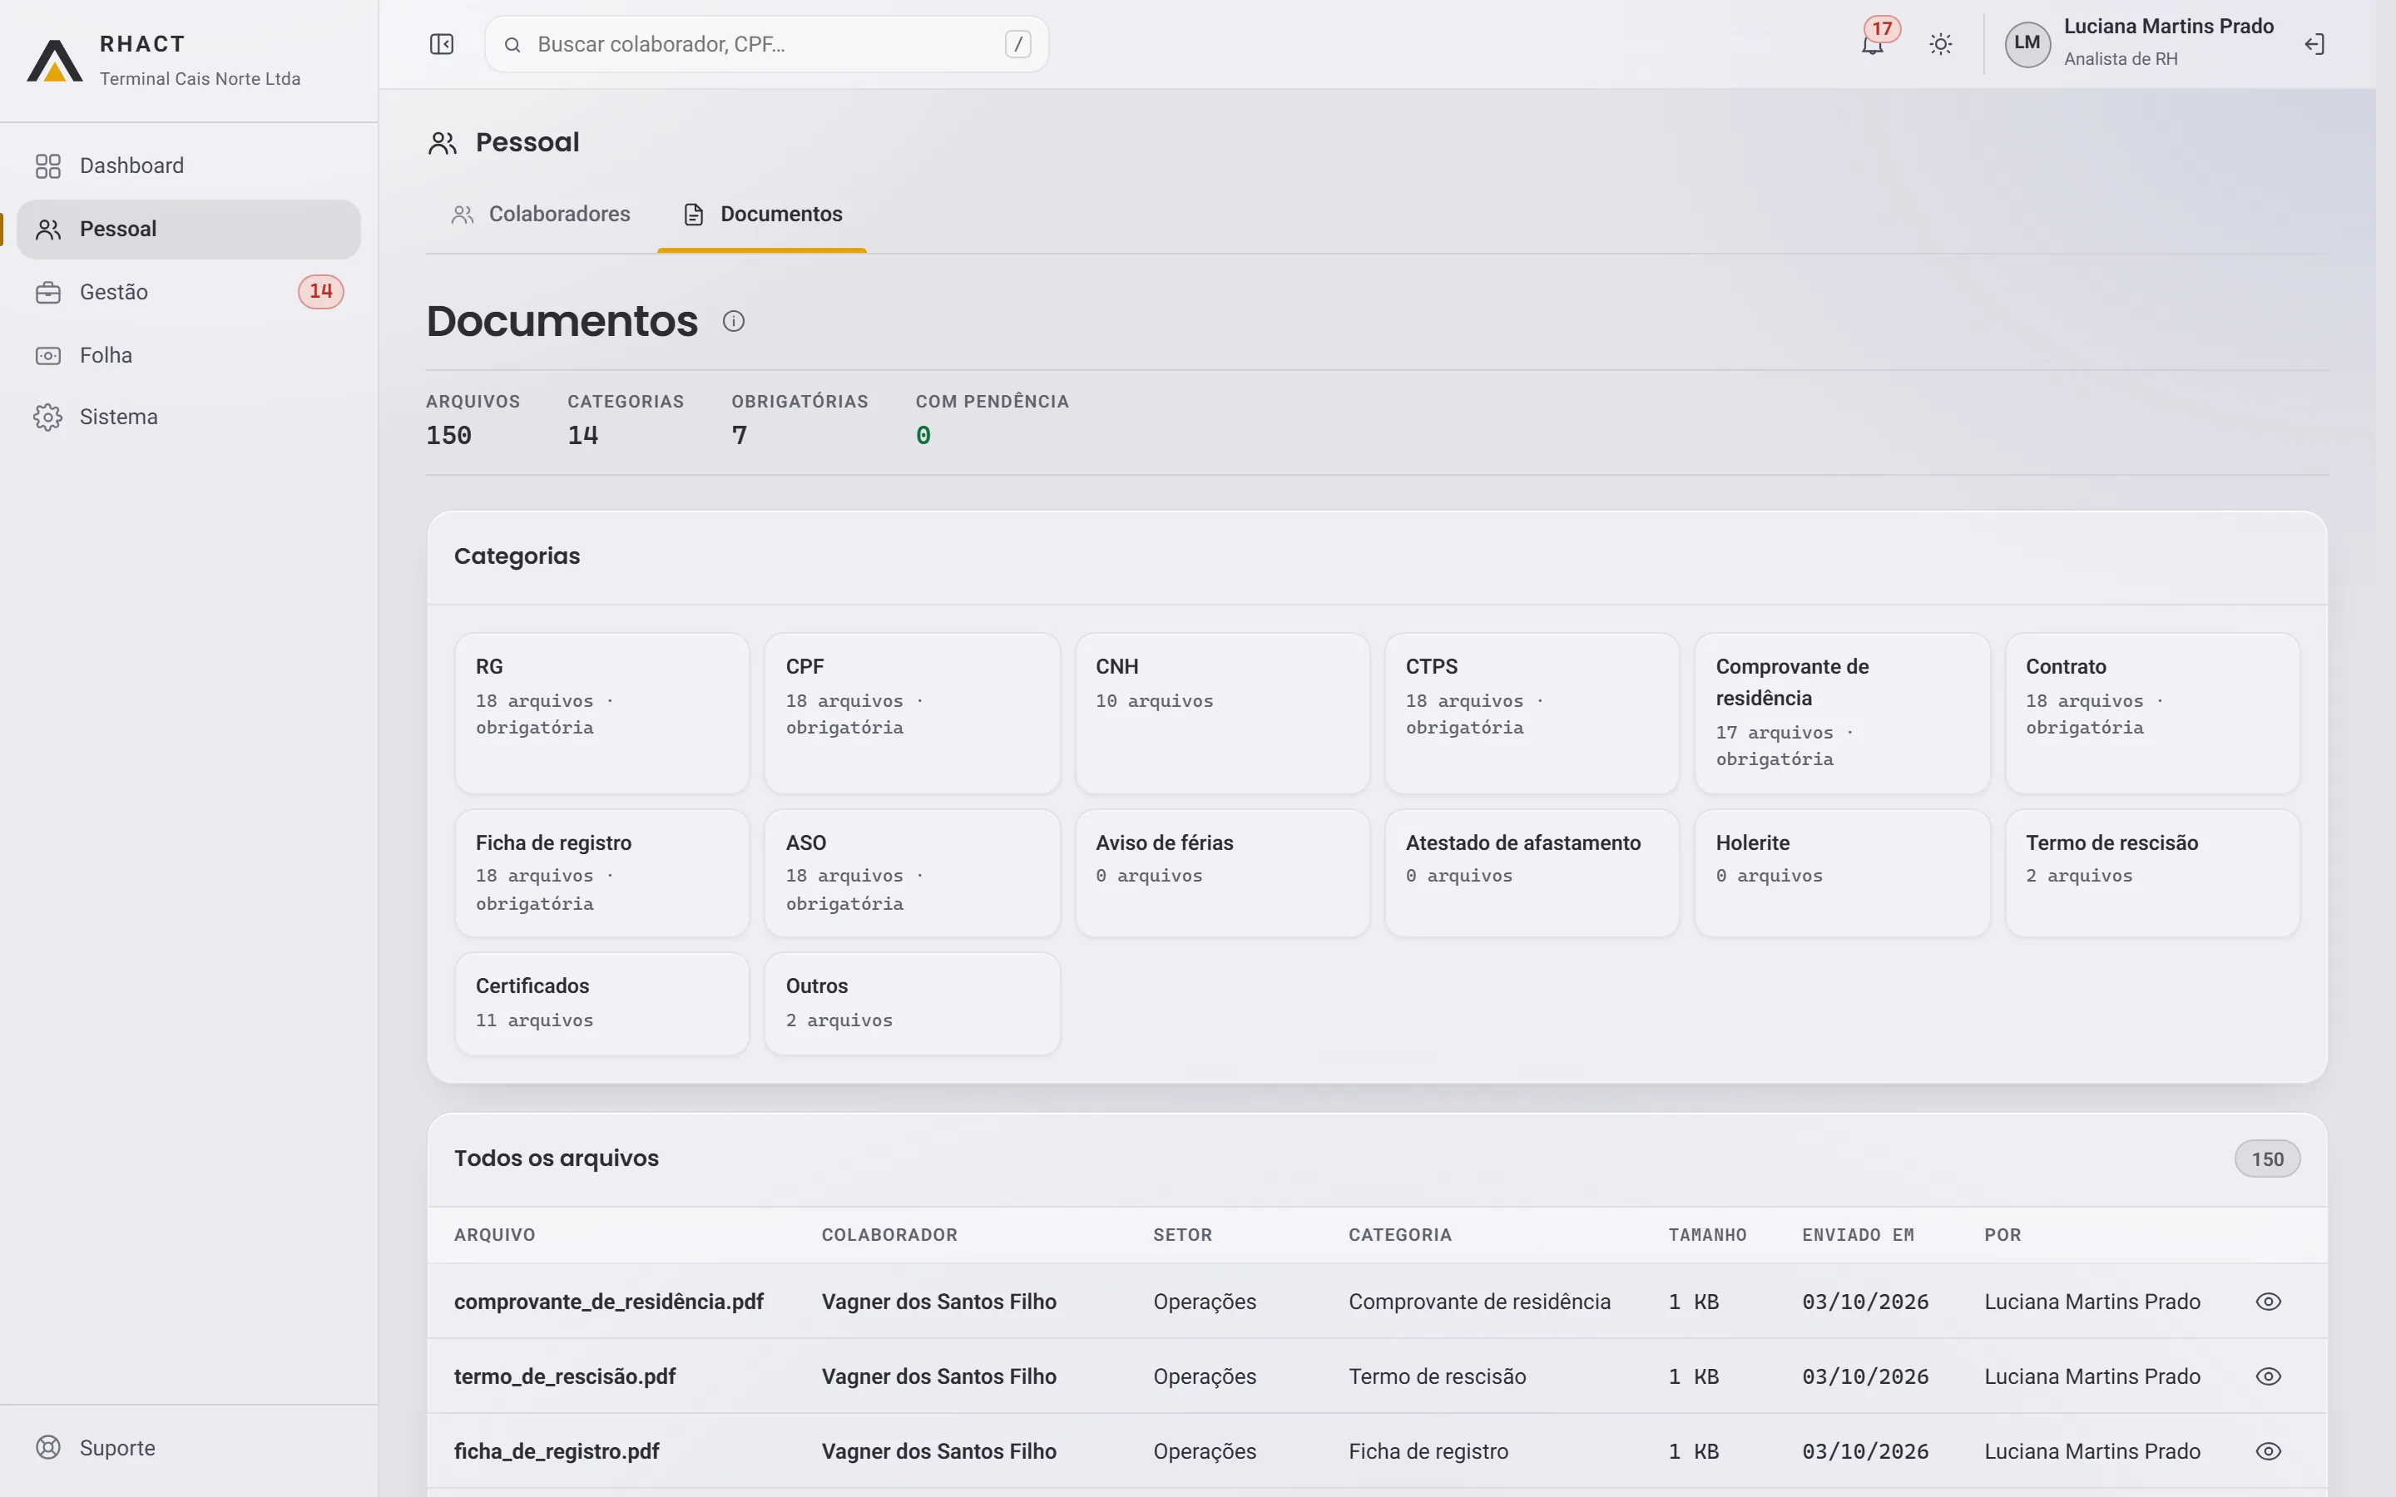Screen dimensions: 2396x1497
Task: Open the Ficha de registro card
Action: coord(602,873)
